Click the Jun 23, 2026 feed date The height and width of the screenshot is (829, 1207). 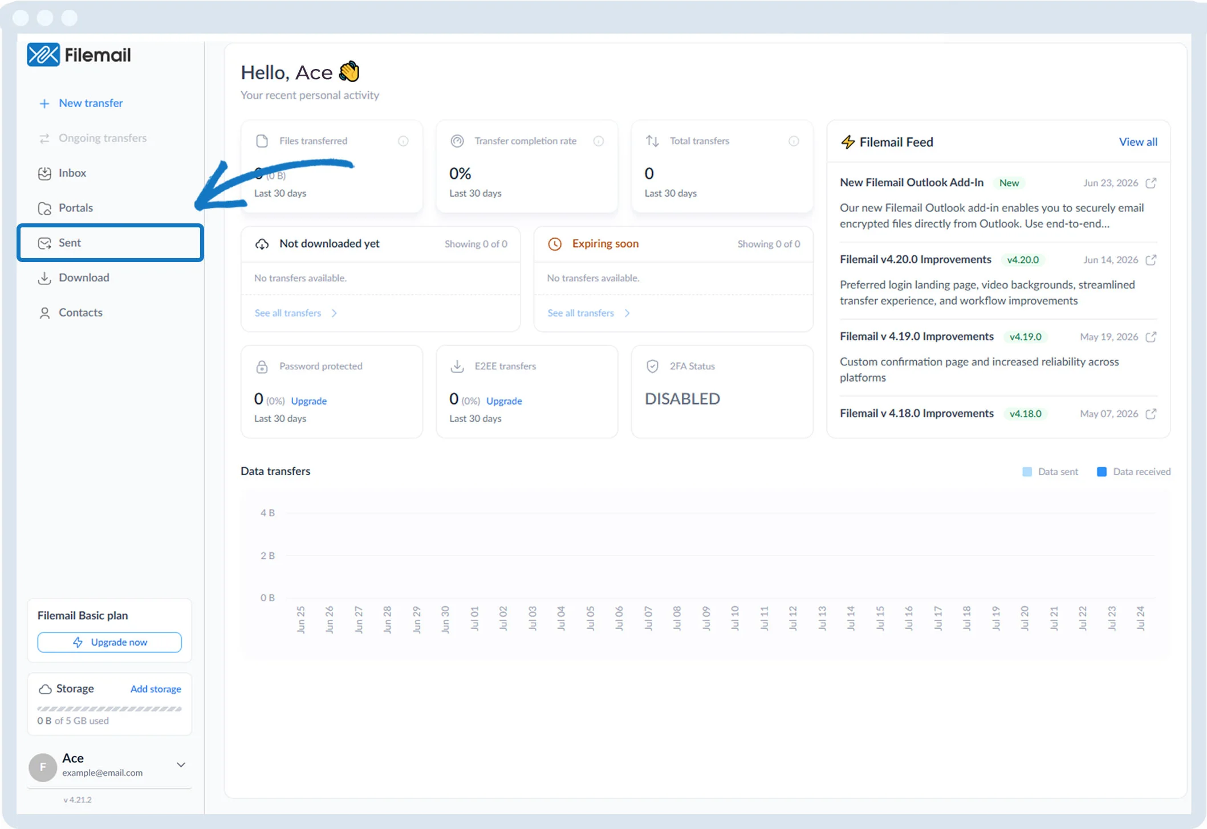click(1111, 183)
